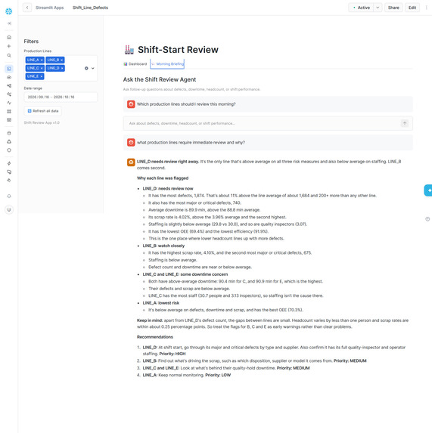The width and height of the screenshot is (432, 433).
Task: Click the share-nodes icon in the sidebar
Action: 9,85
